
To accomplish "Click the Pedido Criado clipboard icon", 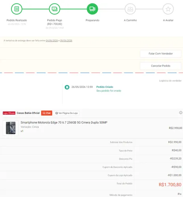I will pos(67,87).
